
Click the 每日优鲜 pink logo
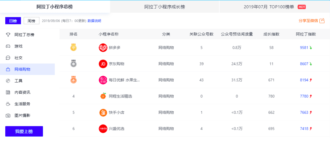[x=103, y=80]
